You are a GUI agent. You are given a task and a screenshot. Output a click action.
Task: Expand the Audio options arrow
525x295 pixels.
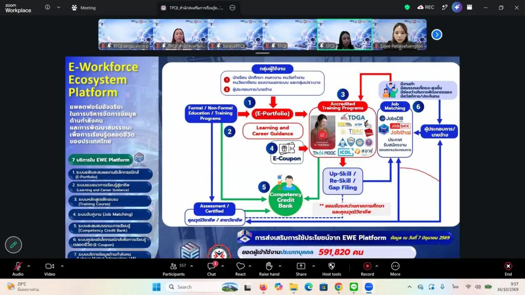point(29,266)
